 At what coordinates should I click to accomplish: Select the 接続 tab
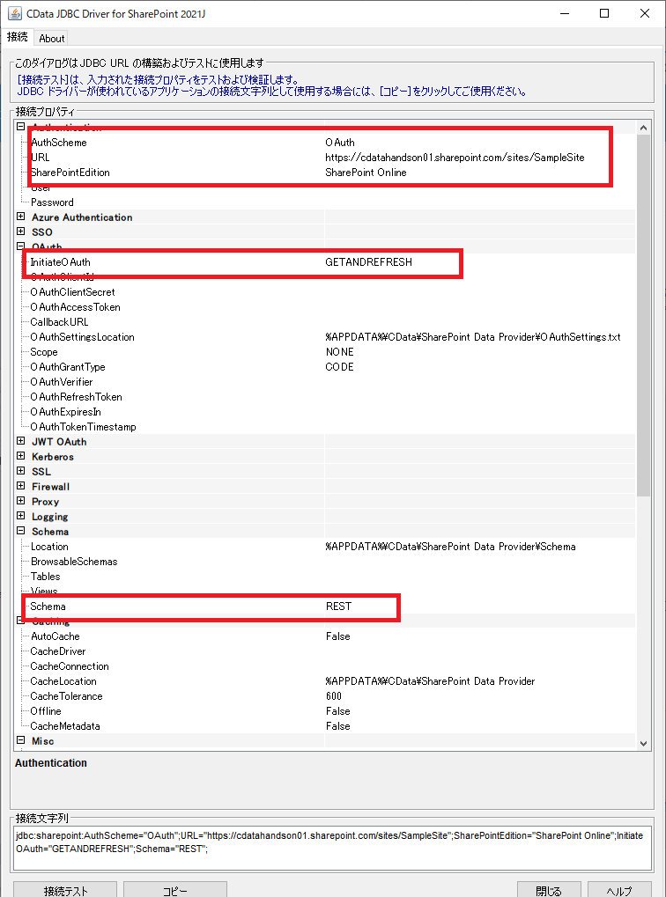pyautogui.click(x=18, y=37)
